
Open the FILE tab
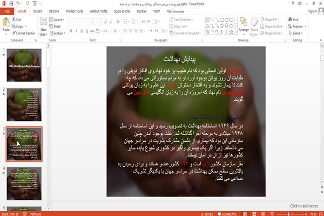coord(7,11)
